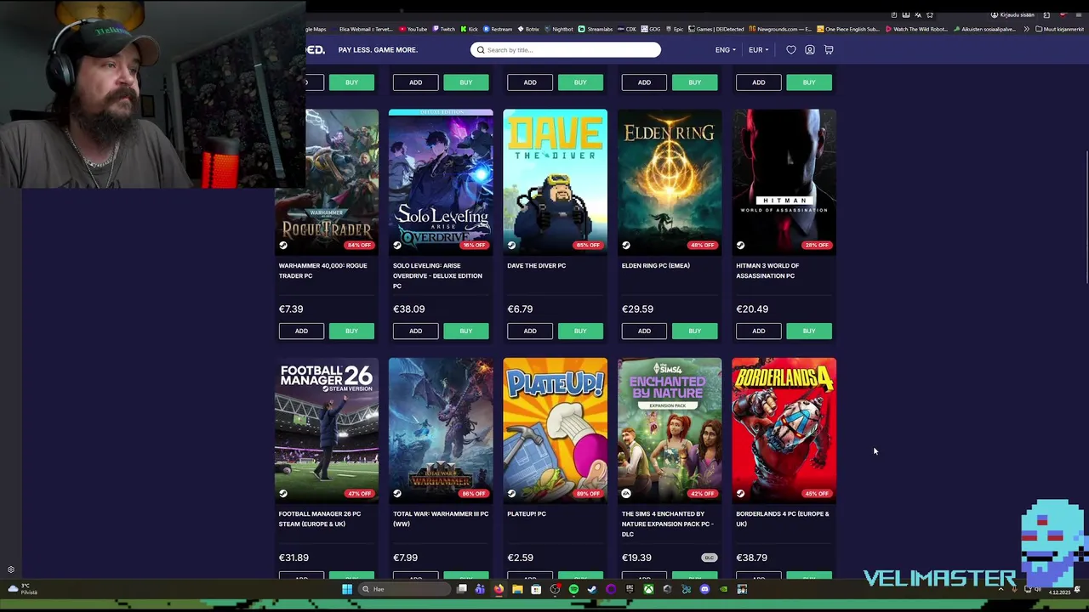Open File Explorer from the taskbar
The width and height of the screenshot is (1089, 612).
(x=517, y=589)
